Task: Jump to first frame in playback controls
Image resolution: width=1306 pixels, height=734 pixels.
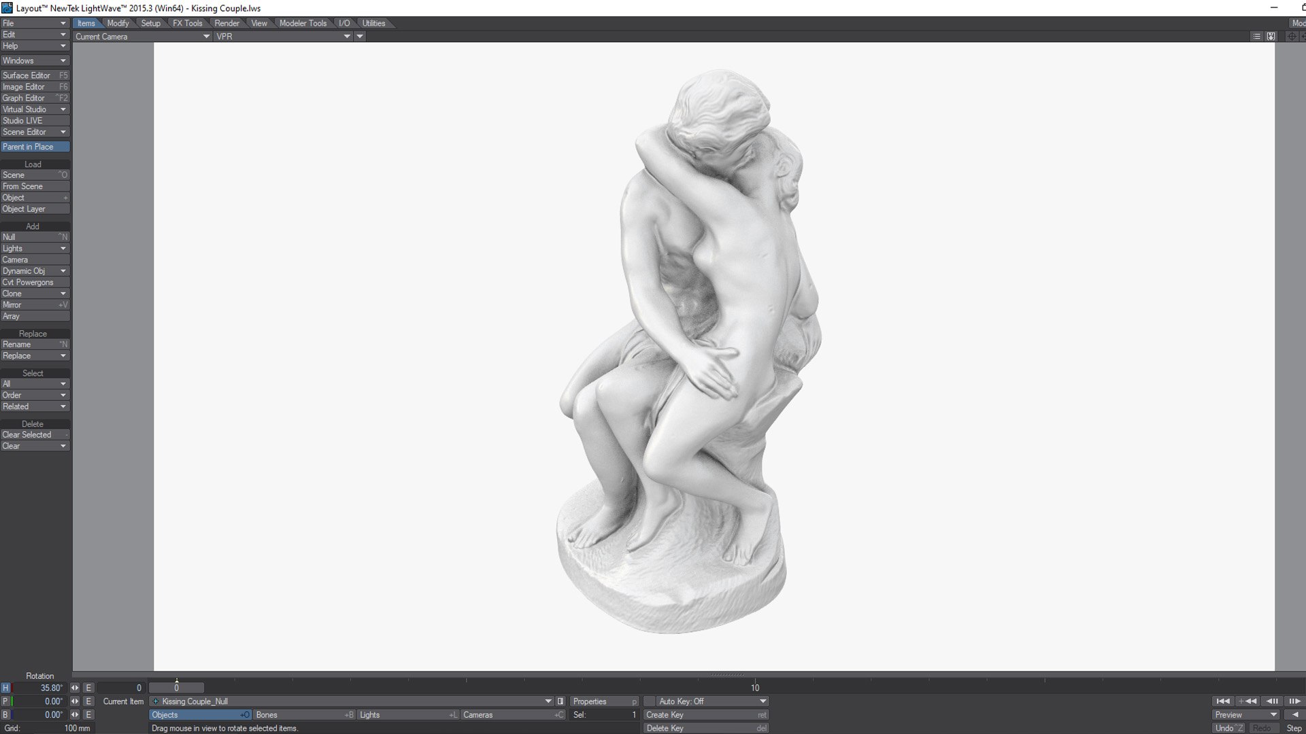Action: 1222,701
